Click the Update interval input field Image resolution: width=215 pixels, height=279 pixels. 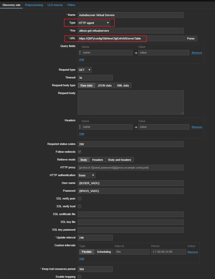click(x=95, y=238)
